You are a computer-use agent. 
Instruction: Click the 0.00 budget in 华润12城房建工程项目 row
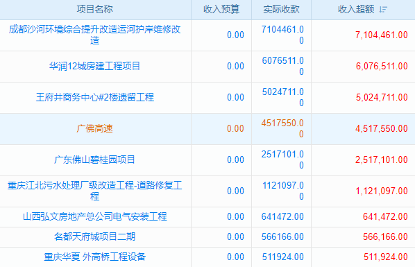[x=235, y=66]
